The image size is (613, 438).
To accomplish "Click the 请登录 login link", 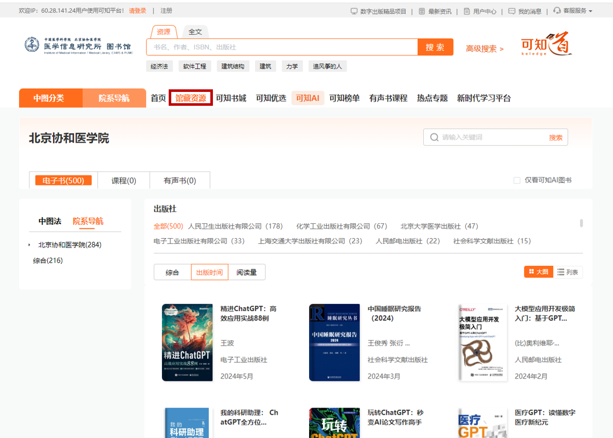I will [x=138, y=11].
